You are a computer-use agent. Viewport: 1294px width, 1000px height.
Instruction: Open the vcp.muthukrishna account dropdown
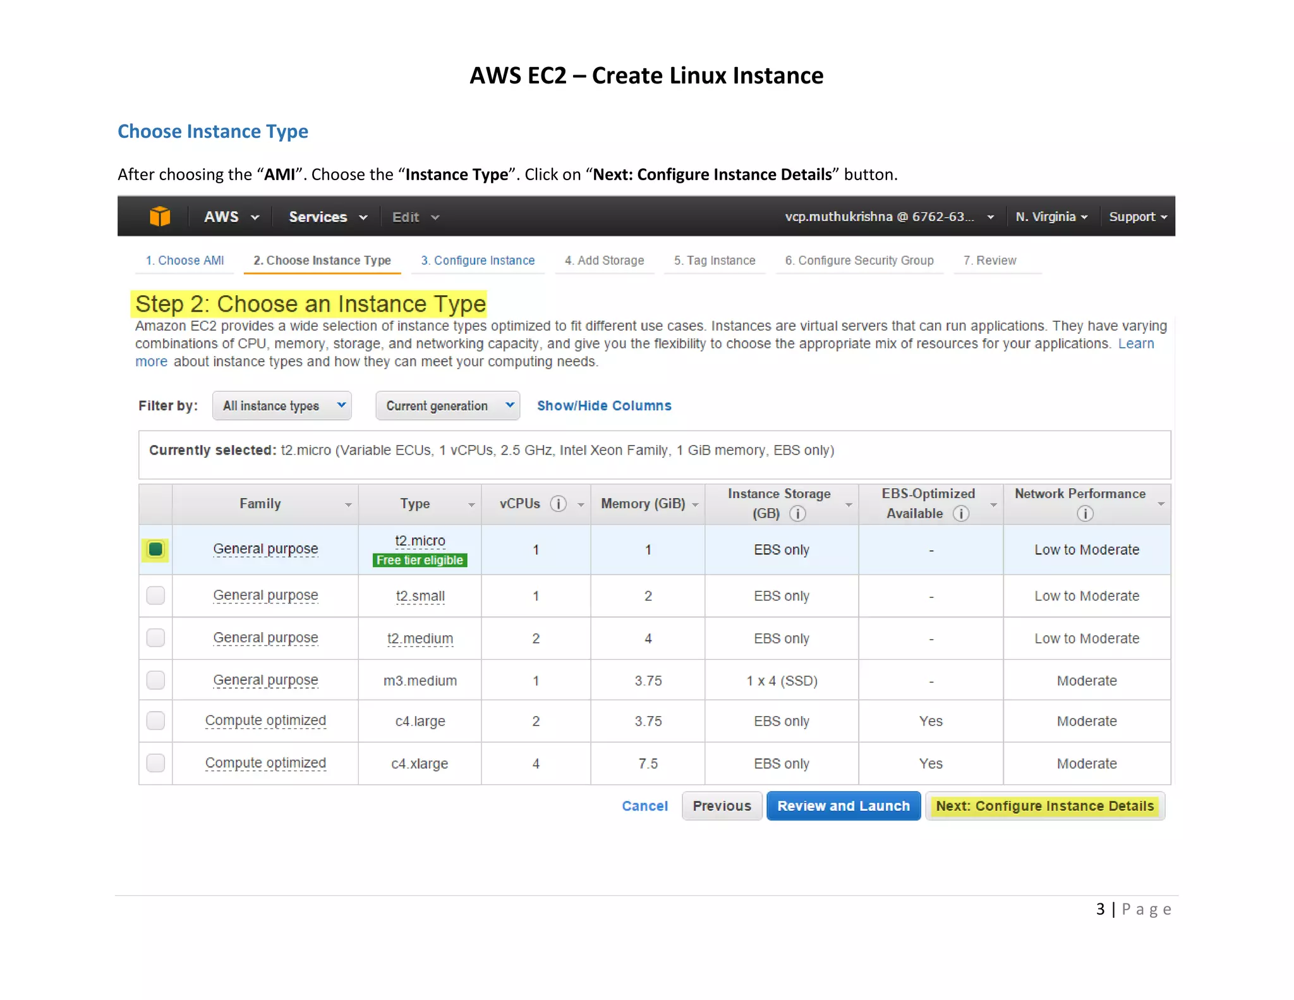[890, 217]
